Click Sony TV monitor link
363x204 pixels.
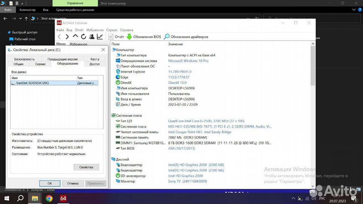coord(188,181)
